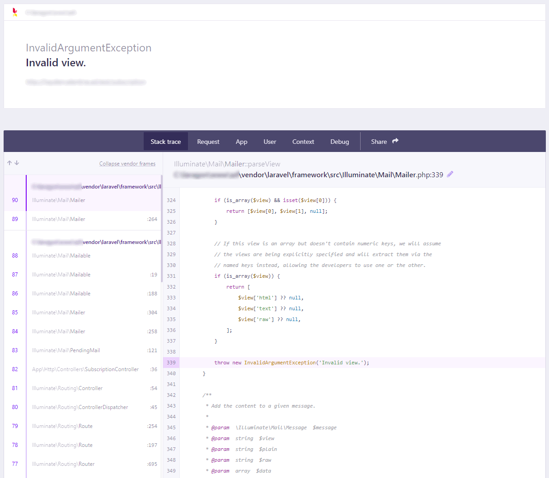Click the Ignition logo icon
549x478 pixels.
[15, 12]
